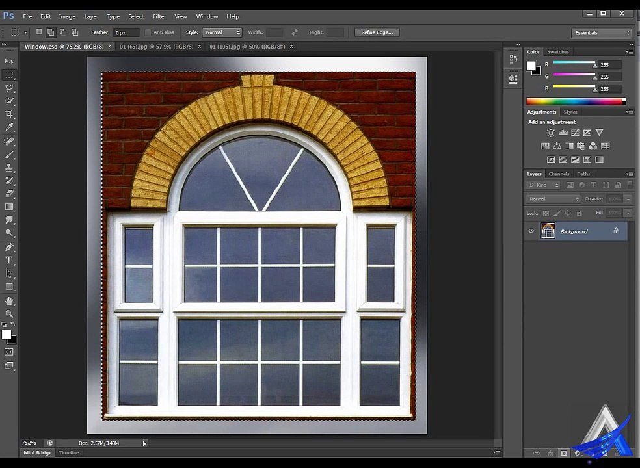
Task: Select the History Brush tool
Action: 9,180
